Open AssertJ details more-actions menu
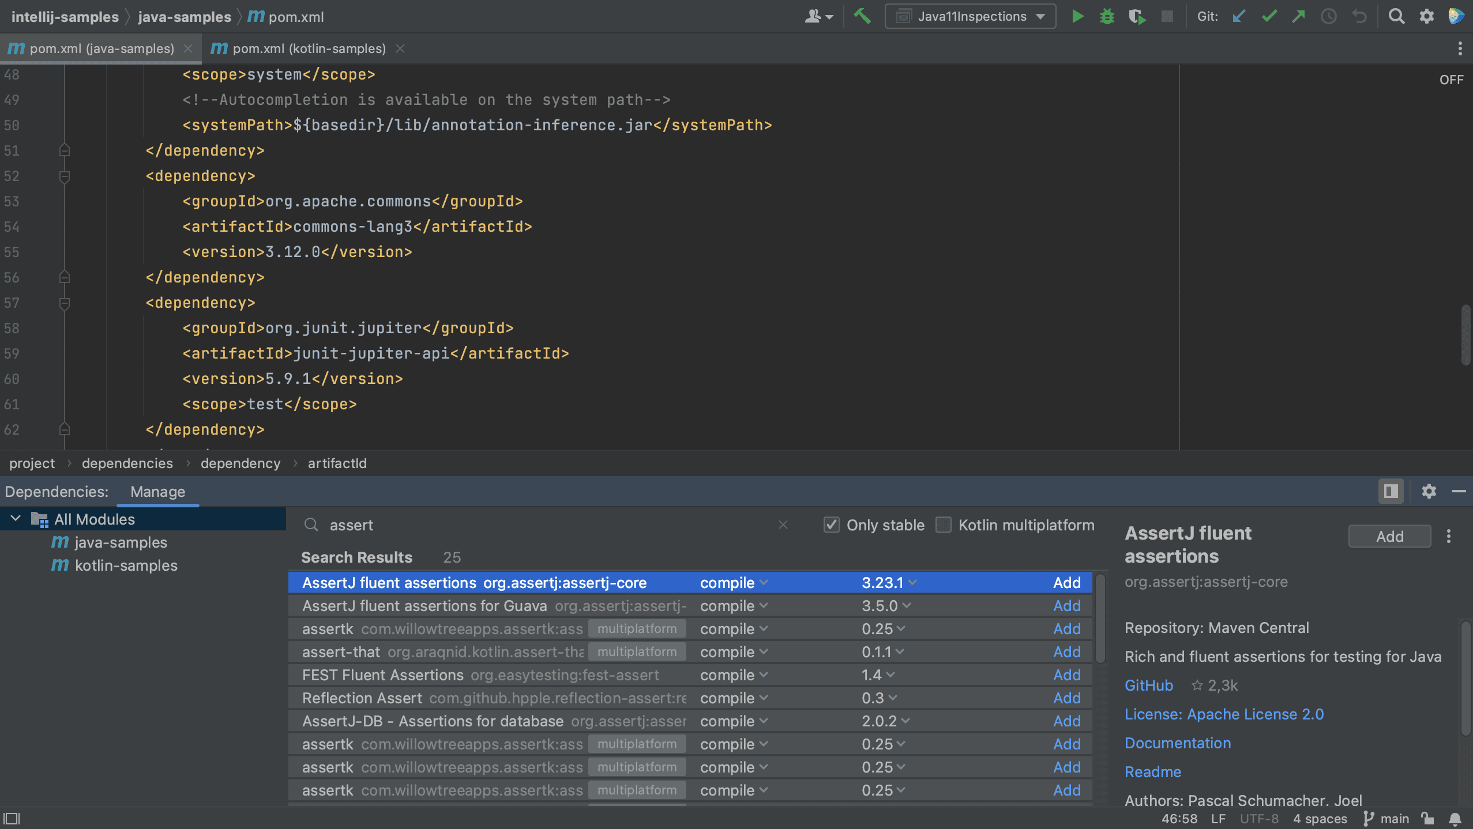 coord(1448,536)
